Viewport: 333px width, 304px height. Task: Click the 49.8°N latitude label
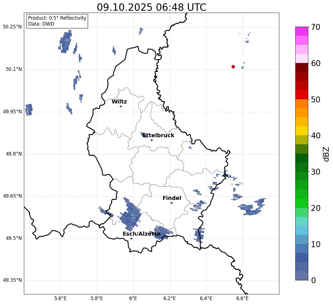[x=14, y=154]
